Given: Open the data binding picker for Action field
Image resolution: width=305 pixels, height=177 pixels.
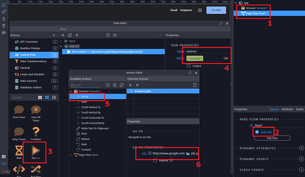Looking at the screenshot, I should [225, 58].
